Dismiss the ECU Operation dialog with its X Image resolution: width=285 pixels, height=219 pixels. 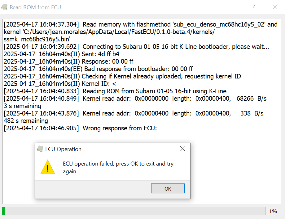pyautogui.click(x=182, y=149)
